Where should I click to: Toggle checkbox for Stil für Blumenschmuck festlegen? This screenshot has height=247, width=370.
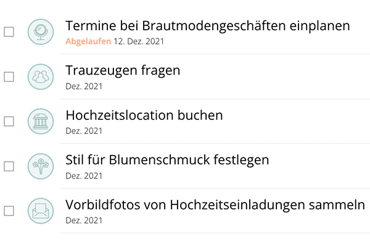9,166
